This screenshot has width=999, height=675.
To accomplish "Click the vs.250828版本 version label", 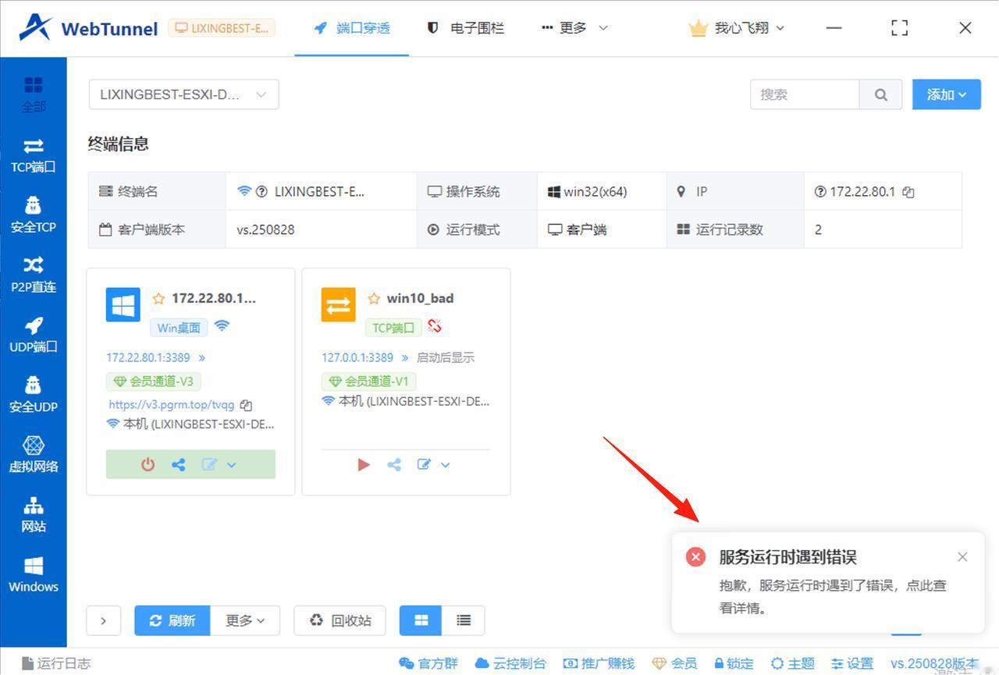I will click(x=934, y=663).
